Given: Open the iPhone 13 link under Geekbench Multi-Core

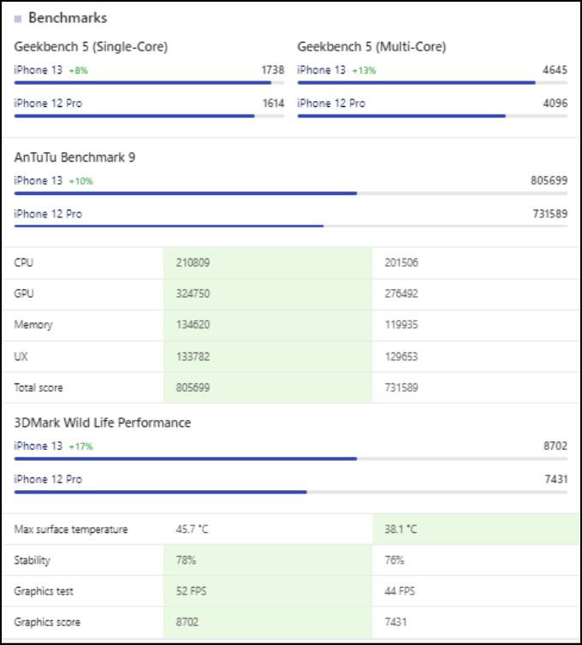Looking at the screenshot, I should (x=322, y=70).
